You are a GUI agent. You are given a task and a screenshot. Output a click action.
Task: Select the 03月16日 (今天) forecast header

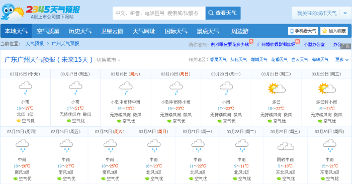tap(25, 74)
